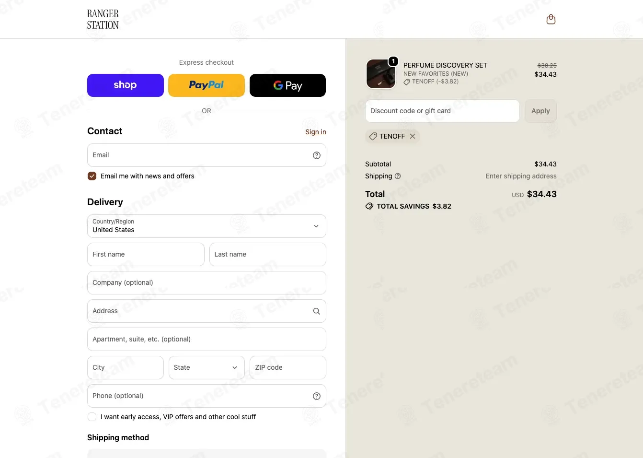Click the Phone field help icon
This screenshot has width=643, height=458.
(x=317, y=396)
